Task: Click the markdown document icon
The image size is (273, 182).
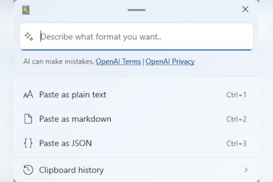Action: click(x=28, y=119)
